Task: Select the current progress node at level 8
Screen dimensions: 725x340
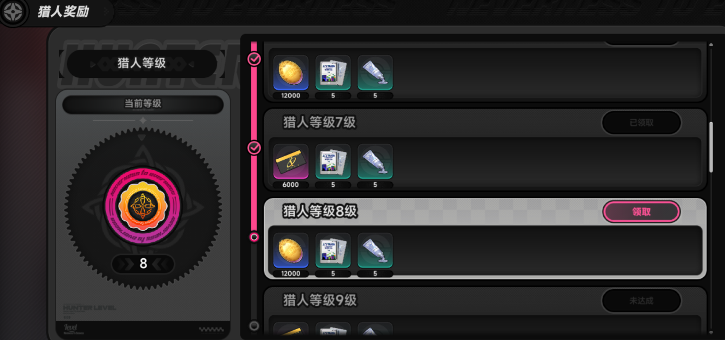Action: (254, 237)
